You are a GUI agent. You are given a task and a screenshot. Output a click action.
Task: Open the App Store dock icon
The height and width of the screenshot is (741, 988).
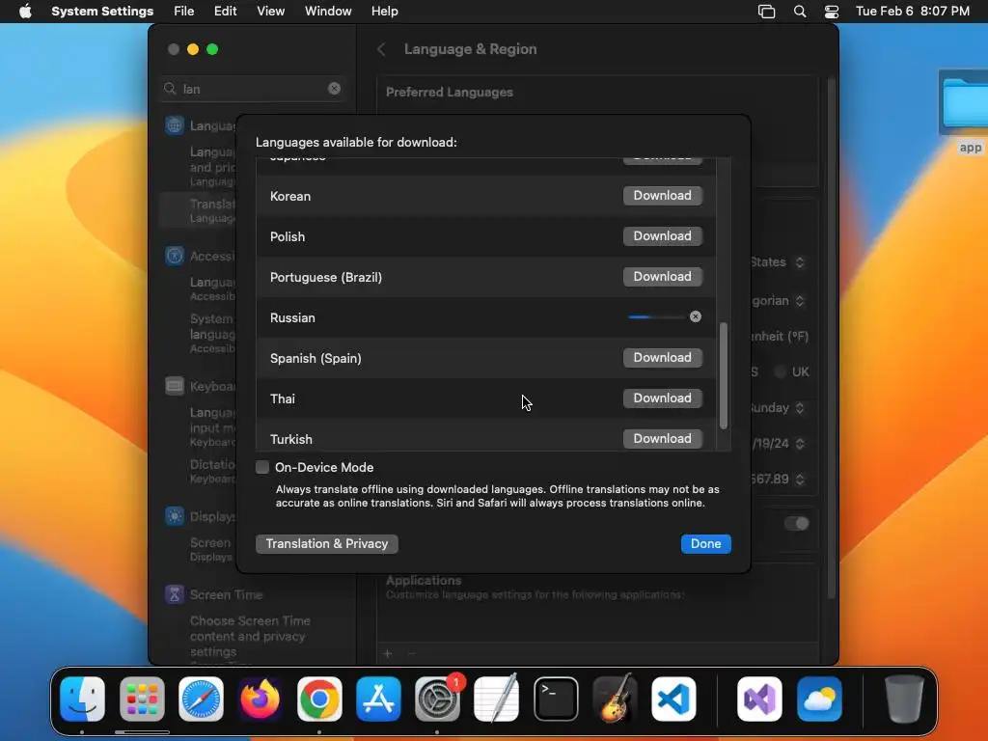[x=378, y=699]
